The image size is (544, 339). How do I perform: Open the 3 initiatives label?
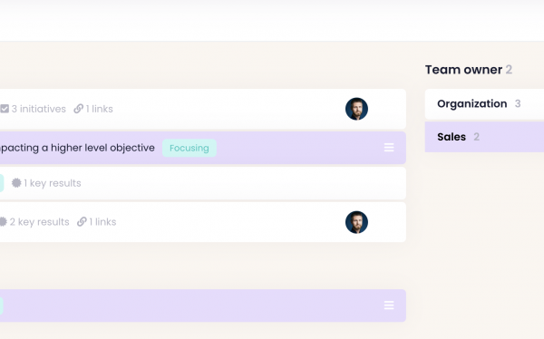(38, 109)
